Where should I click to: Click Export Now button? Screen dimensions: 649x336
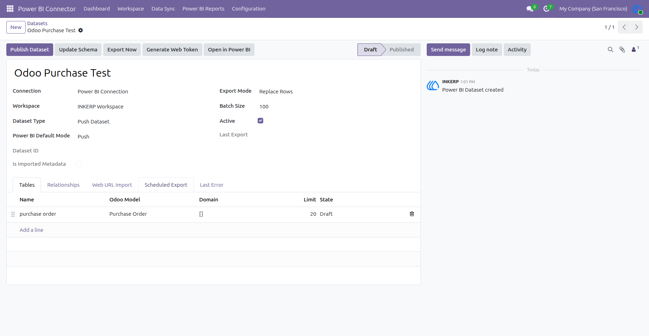point(122,50)
